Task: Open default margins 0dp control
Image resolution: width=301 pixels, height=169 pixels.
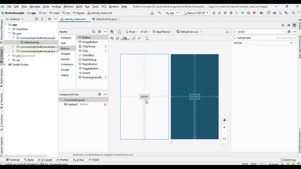Action: click(125, 38)
